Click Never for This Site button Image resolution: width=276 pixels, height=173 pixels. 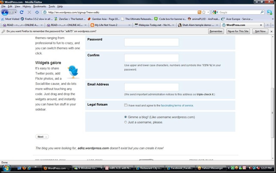(238, 31)
